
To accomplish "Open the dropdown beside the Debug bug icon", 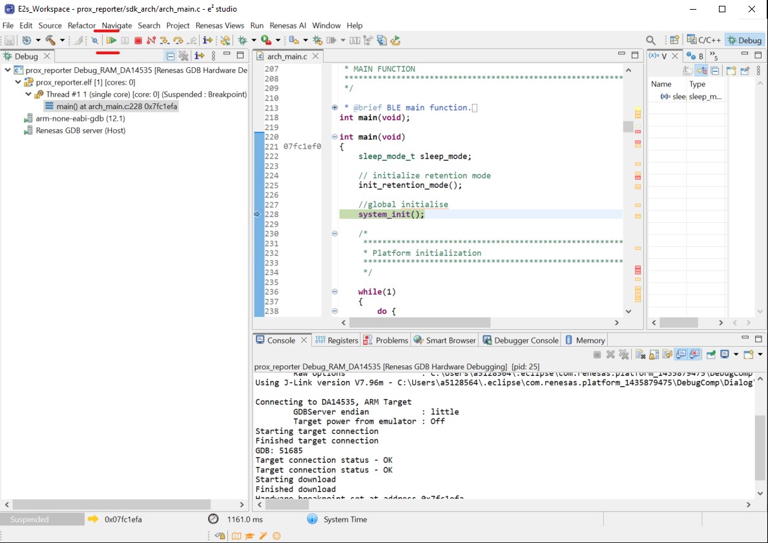I will (x=254, y=40).
